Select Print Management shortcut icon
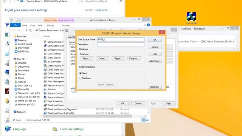This screenshot has width=242, height=136. point(45,82)
